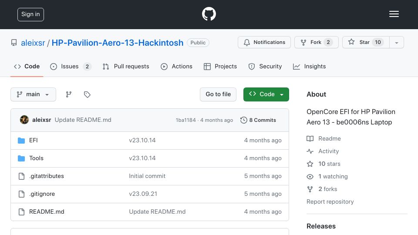Click the Issues count badge 2
This screenshot has width=418, height=235.
[x=87, y=66]
